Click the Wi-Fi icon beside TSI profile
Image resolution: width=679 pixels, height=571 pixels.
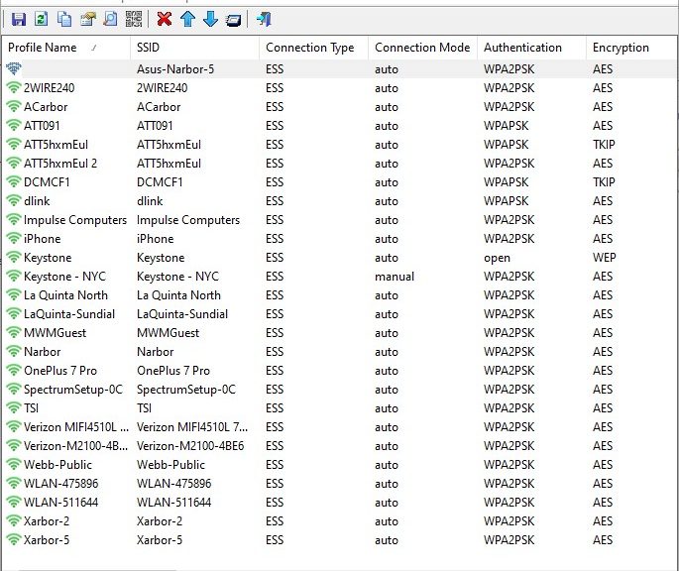(x=14, y=408)
